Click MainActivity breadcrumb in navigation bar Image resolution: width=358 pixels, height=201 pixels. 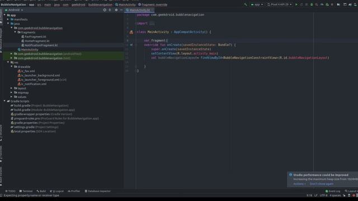pyautogui.click(x=125, y=4)
